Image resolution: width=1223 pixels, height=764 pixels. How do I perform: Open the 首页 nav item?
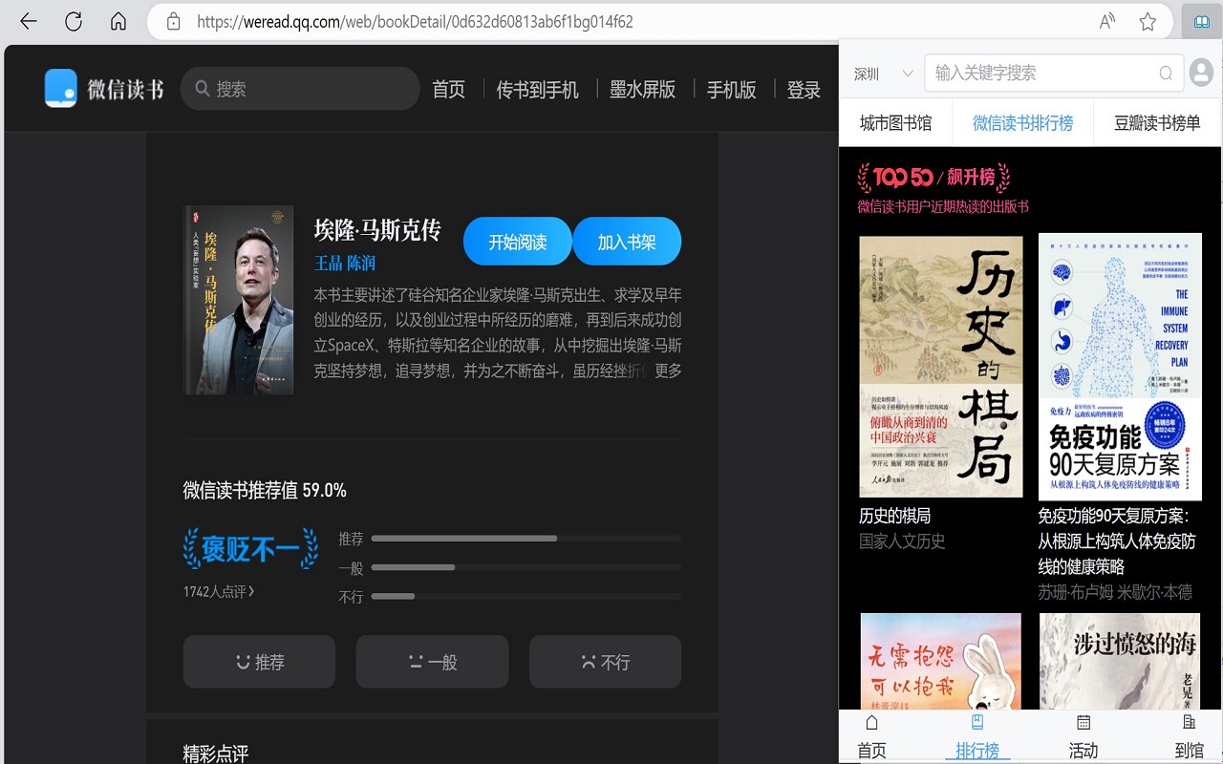click(x=448, y=89)
